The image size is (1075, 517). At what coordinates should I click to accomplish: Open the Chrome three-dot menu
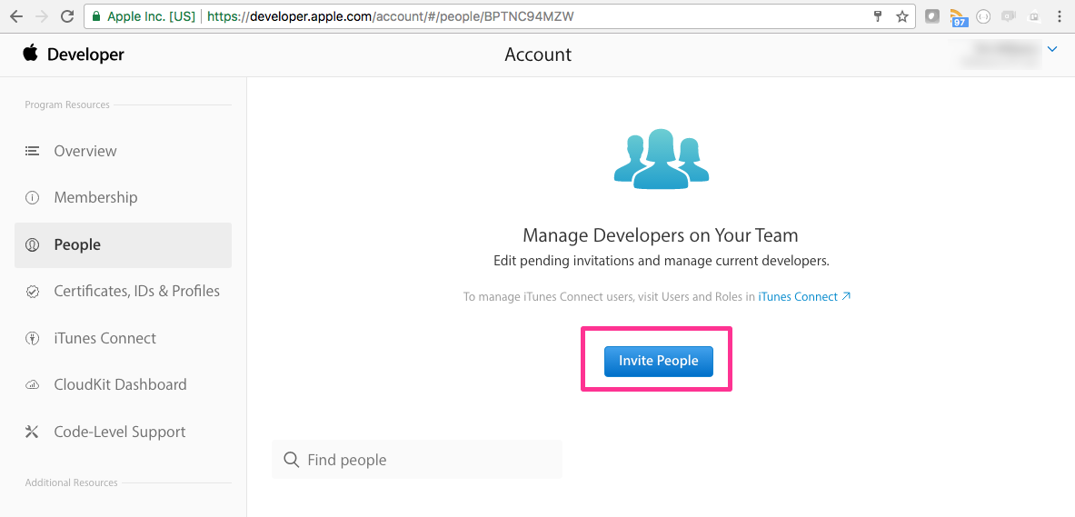1060,16
